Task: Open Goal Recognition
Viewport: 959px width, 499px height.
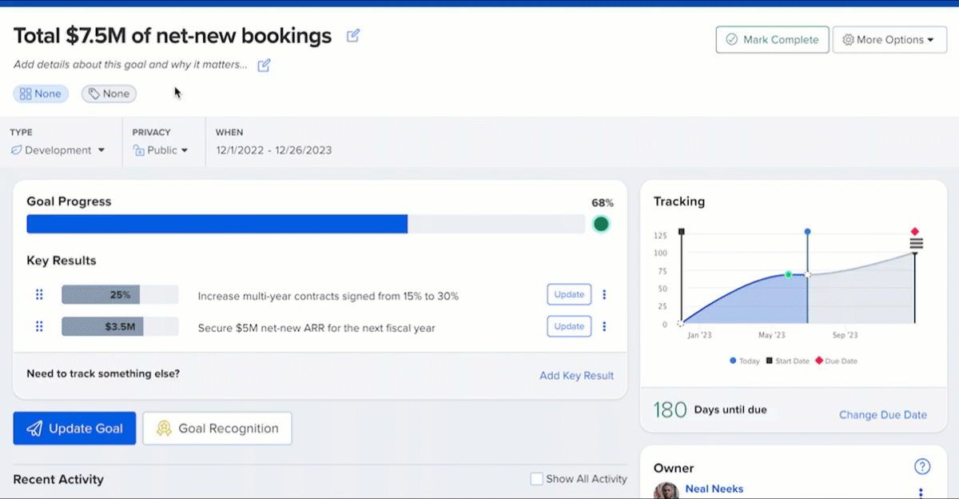Action: tap(217, 429)
